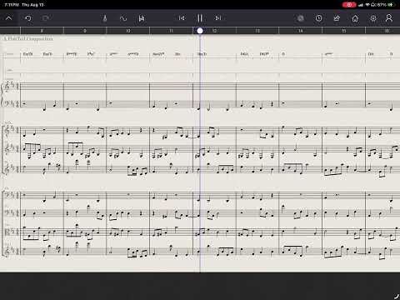
Task: Click the dimmed circular toolbar icon
Action: [300, 18]
